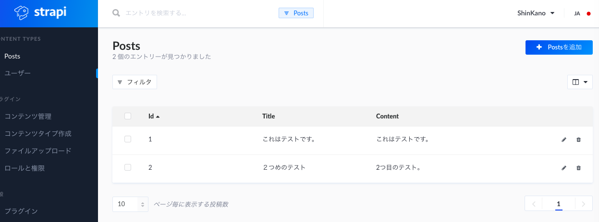Click Id cell with value 2
The width and height of the screenshot is (599, 222).
(x=150, y=167)
